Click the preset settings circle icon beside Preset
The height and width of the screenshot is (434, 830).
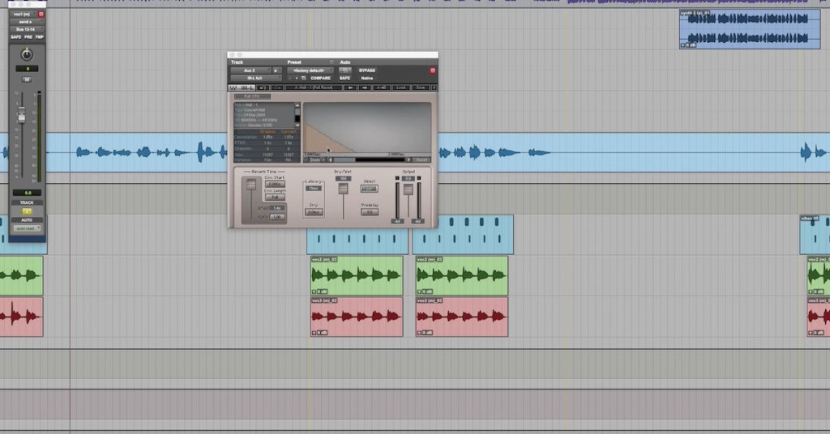[332, 62]
